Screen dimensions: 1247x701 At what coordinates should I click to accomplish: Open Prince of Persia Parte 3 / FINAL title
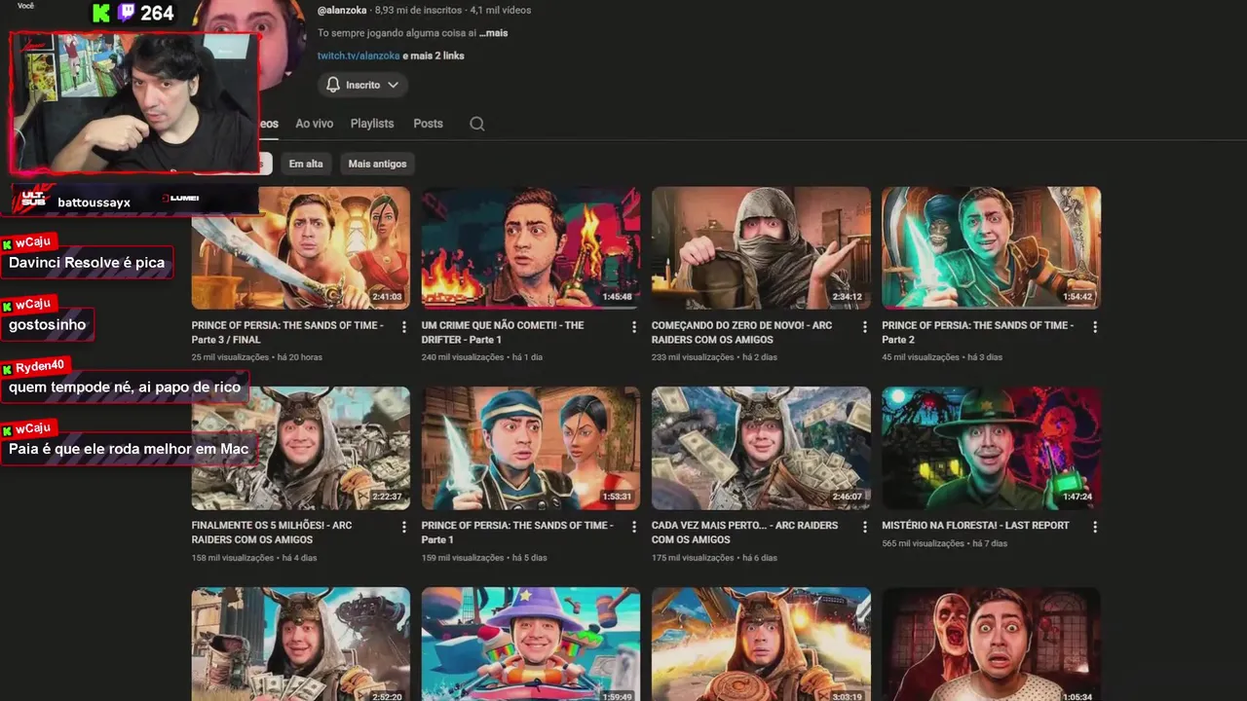[288, 332]
